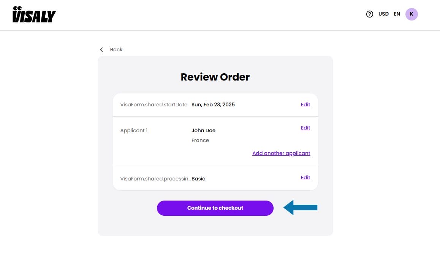The width and height of the screenshot is (440, 264).
Task: Open the USD currency selector
Action: (x=383, y=14)
